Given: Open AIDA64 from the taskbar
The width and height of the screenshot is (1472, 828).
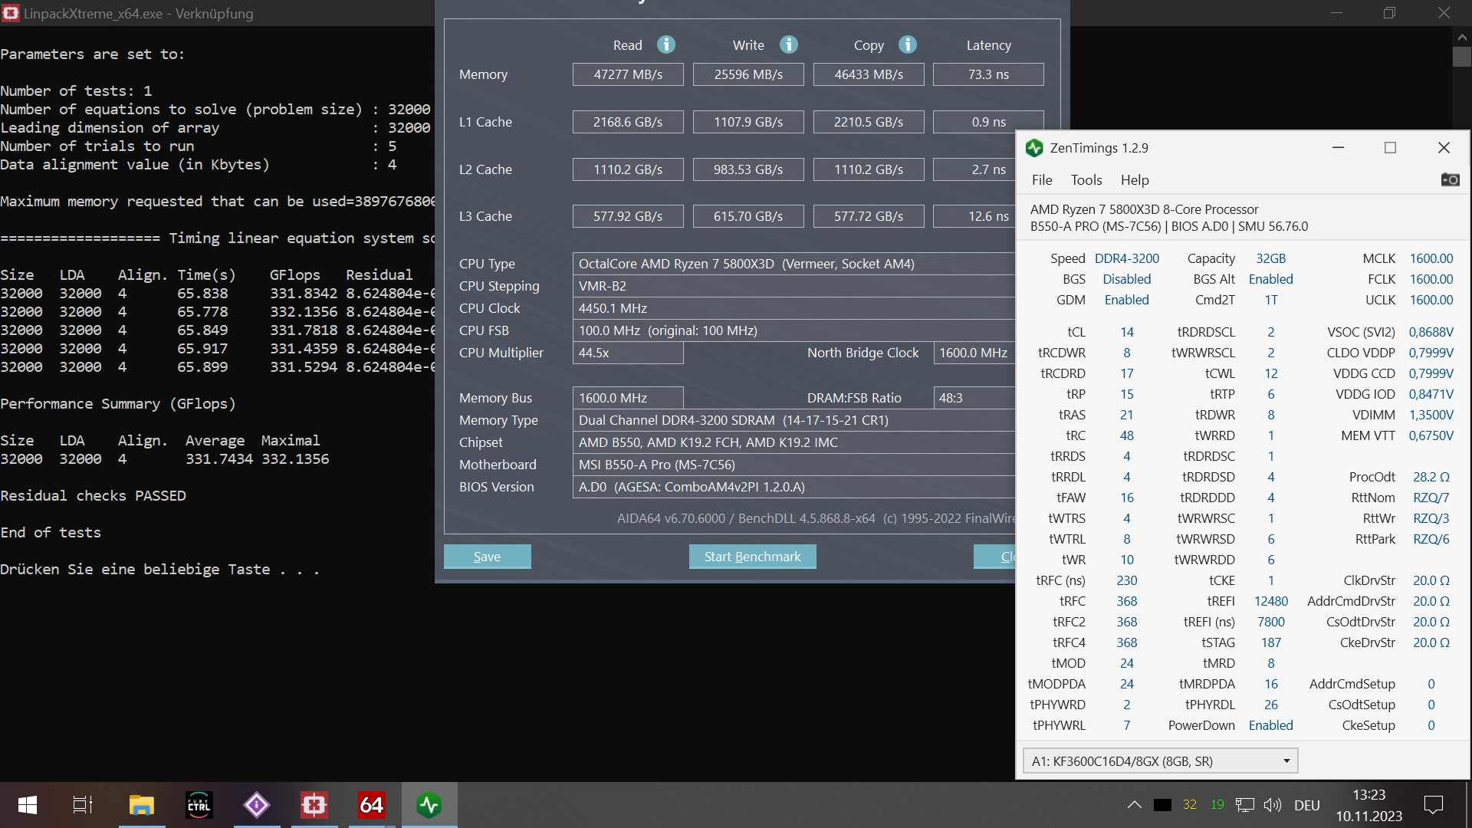Looking at the screenshot, I should [x=371, y=805].
